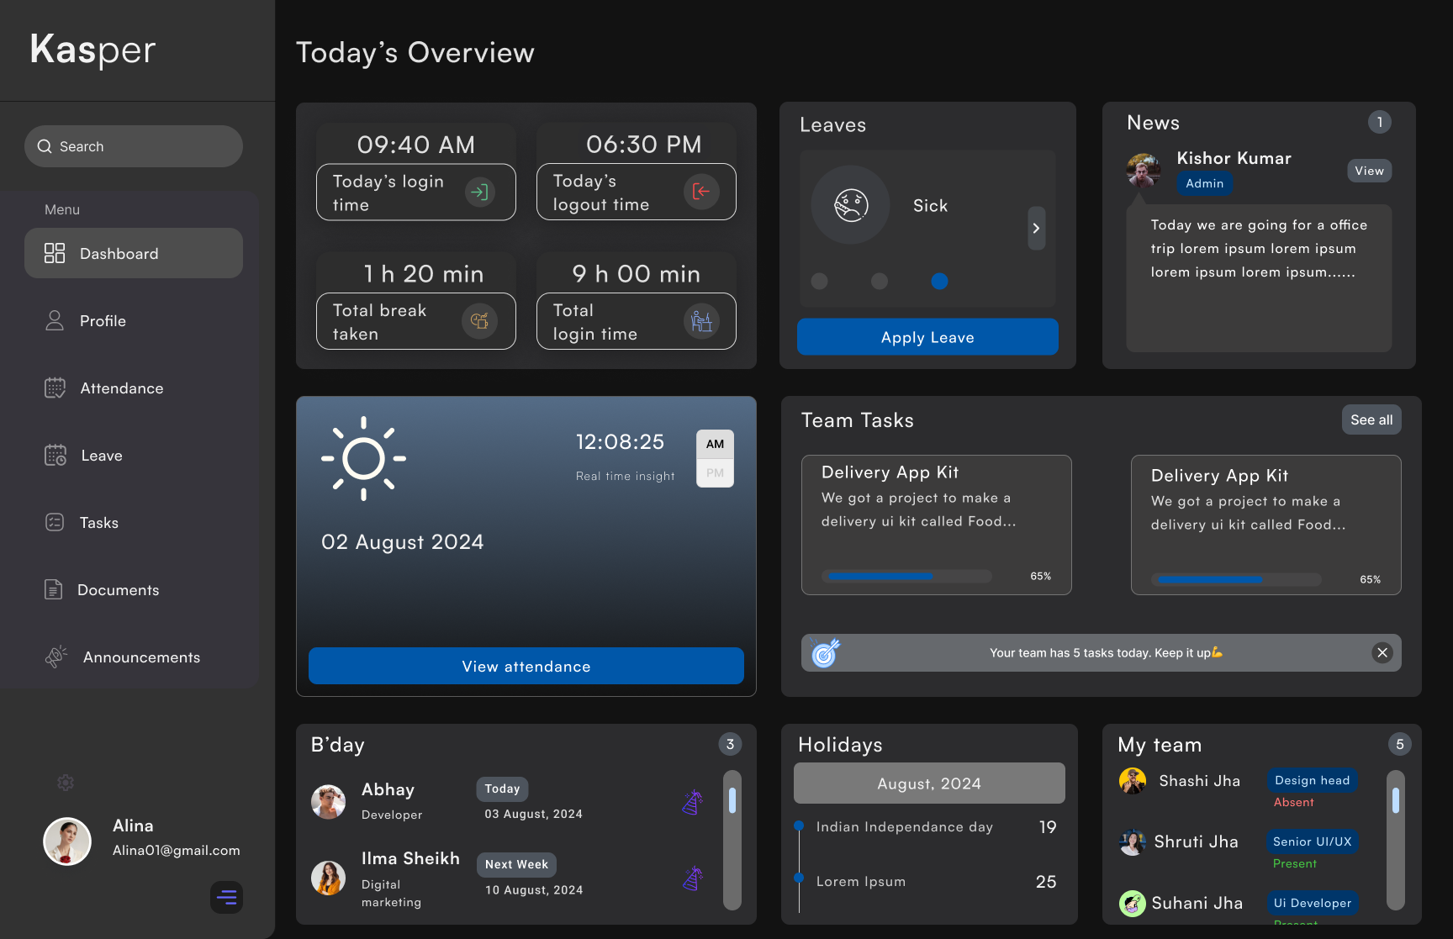Click the purple hamburger menu icon
1453x939 pixels.
click(226, 897)
